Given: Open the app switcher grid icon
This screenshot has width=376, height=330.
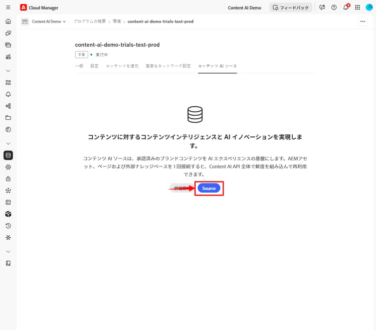Looking at the screenshot, I should 357,8.
